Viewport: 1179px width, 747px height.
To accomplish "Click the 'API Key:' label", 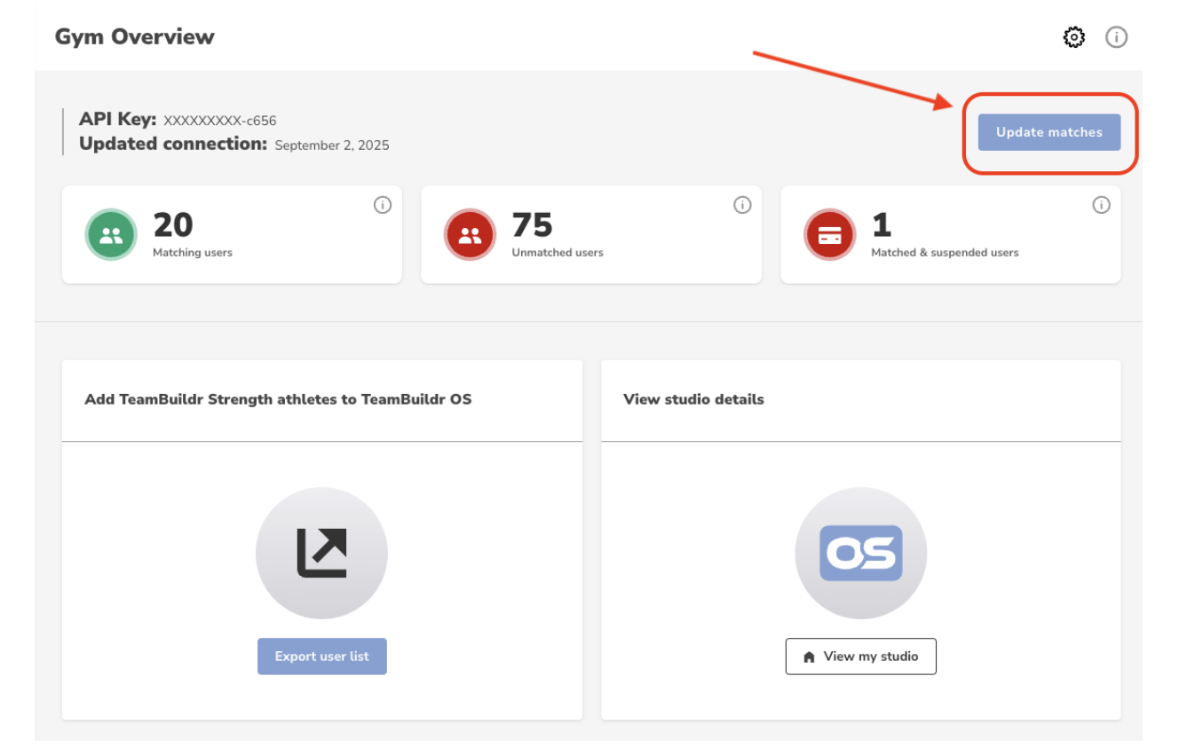I will coord(118,119).
